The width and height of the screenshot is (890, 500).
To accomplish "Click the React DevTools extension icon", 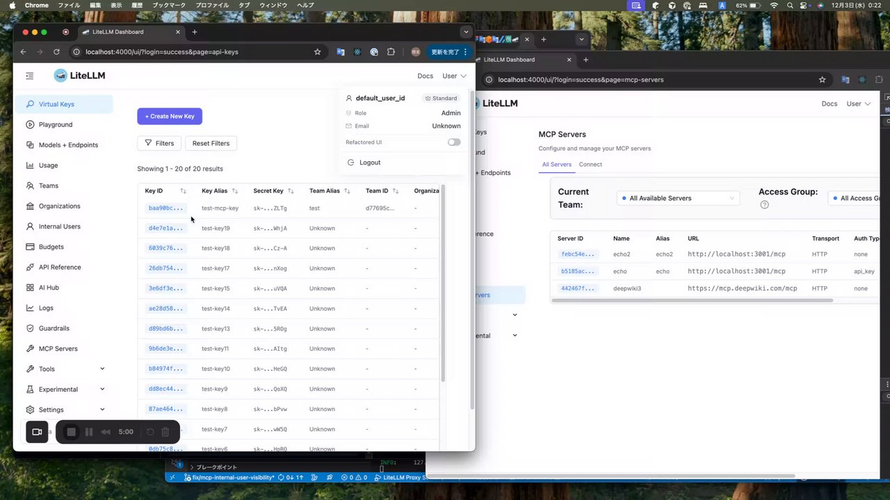I will (357, 51).
